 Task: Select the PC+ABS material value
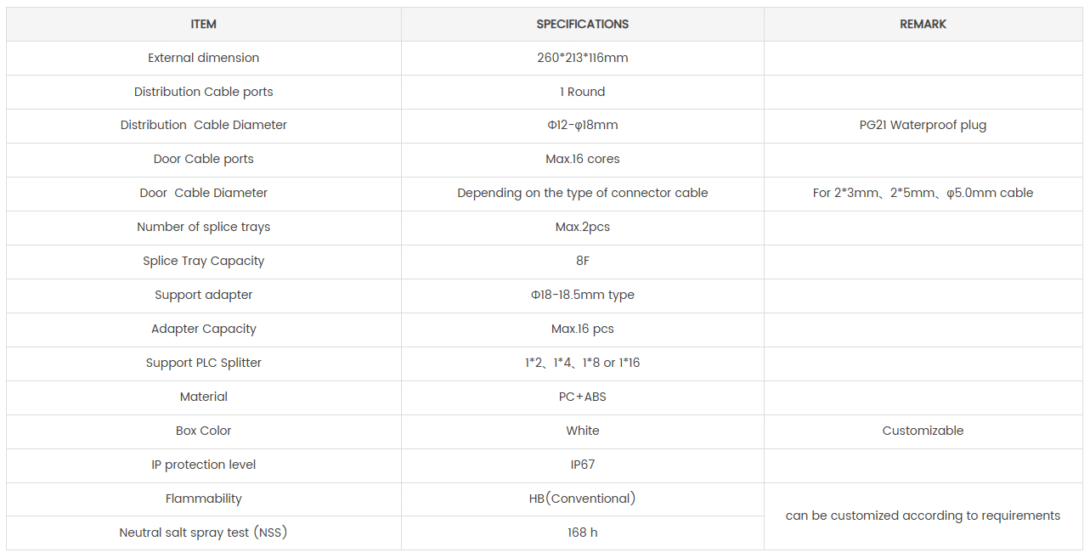pos(583,397)
